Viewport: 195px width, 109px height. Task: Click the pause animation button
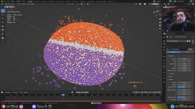pos(82,92)
